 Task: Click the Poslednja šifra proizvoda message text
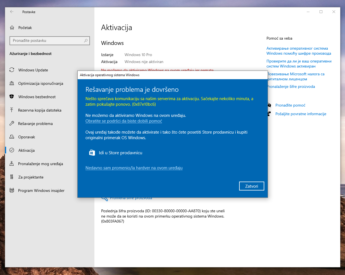pos(163,216)
